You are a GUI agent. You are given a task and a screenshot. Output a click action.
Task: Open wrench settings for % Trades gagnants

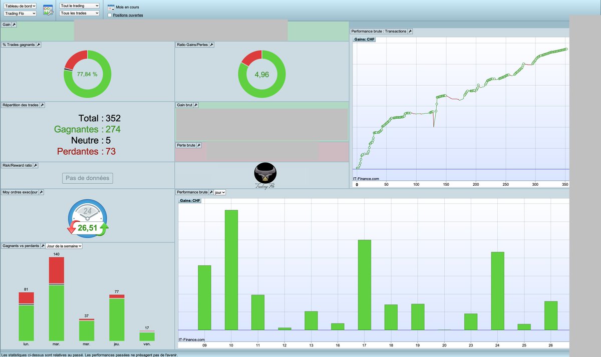click(39, 45)
